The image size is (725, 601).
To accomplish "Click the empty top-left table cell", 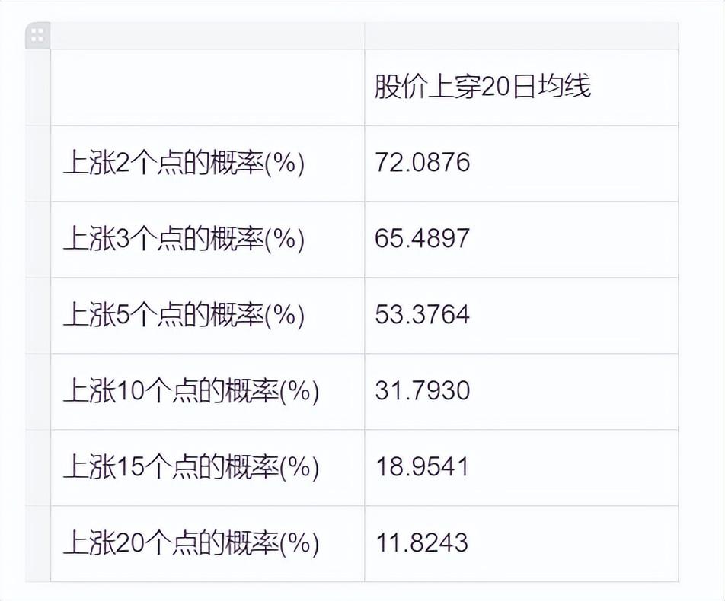I will [207, 87].
